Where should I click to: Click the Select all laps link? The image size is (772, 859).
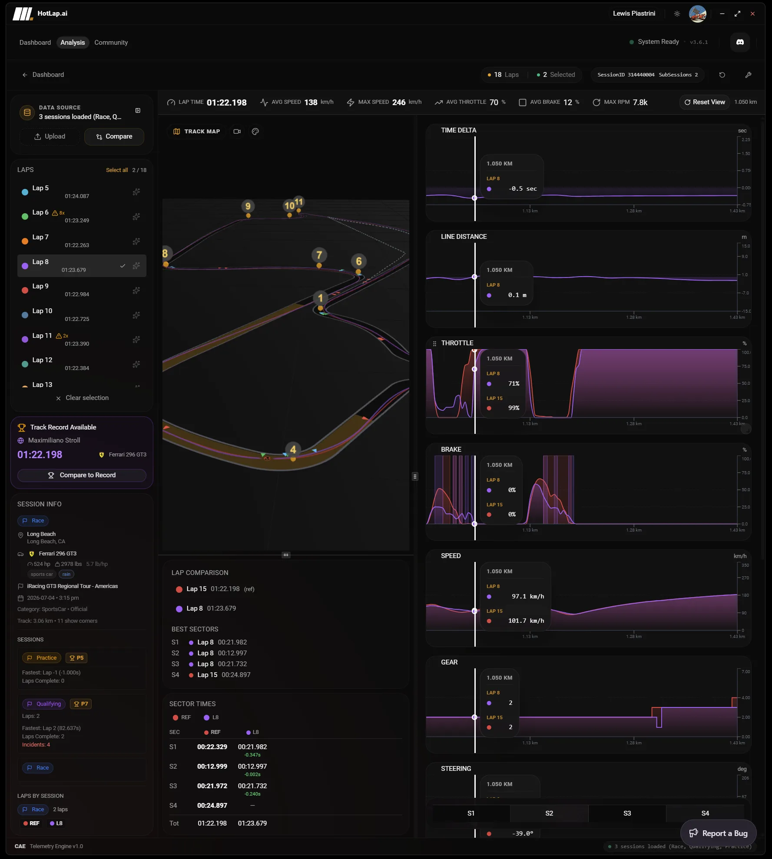(117, 170)
